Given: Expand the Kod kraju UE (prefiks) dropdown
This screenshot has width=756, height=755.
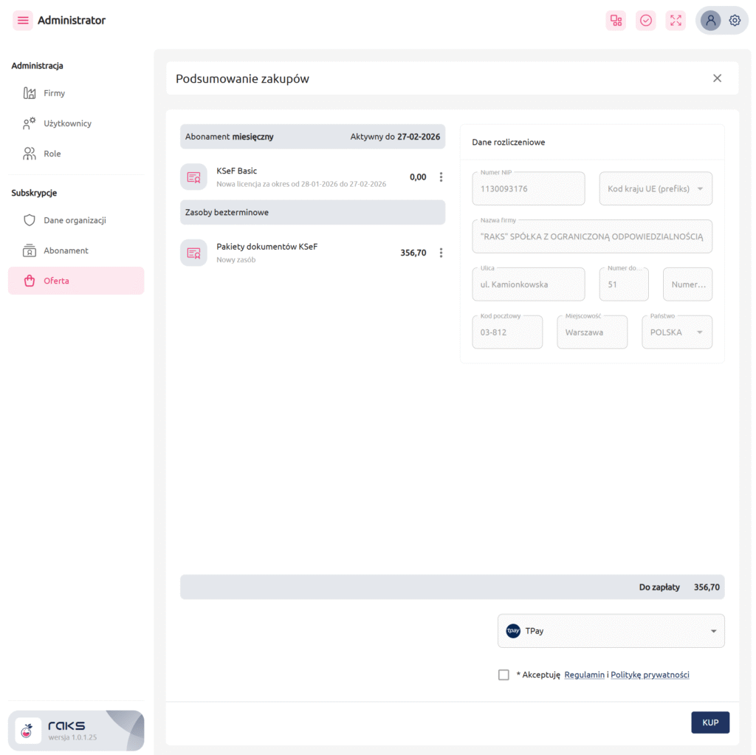Looking at the screenshot, I should tap(656, 189).
